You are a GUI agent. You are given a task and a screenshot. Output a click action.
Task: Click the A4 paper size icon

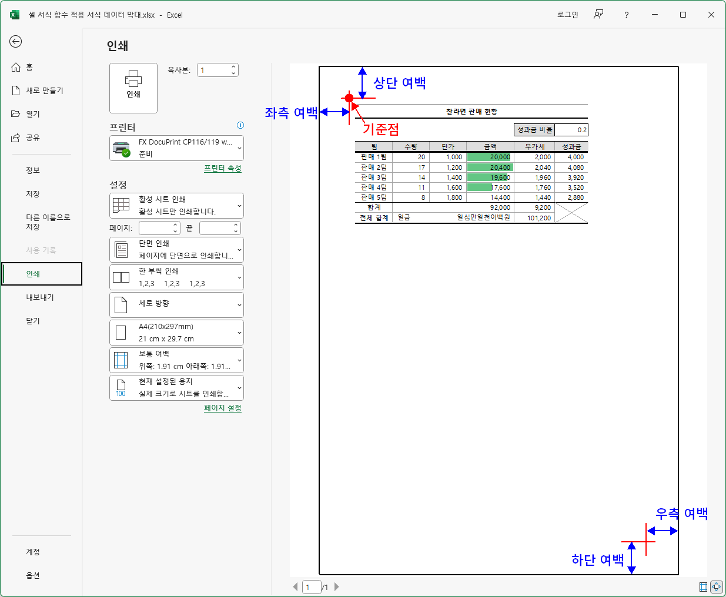[121, 333]
